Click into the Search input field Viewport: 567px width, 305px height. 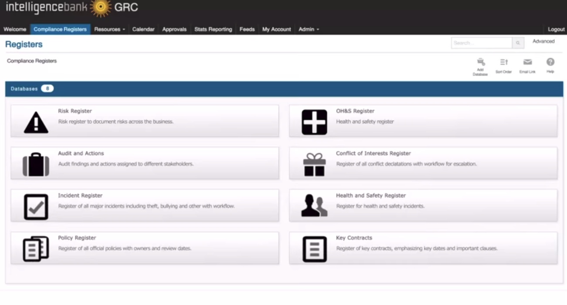tap(482, 43)
